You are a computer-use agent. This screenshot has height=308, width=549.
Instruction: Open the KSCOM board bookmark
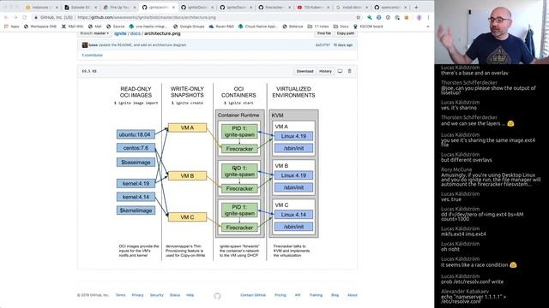point(368,27)
